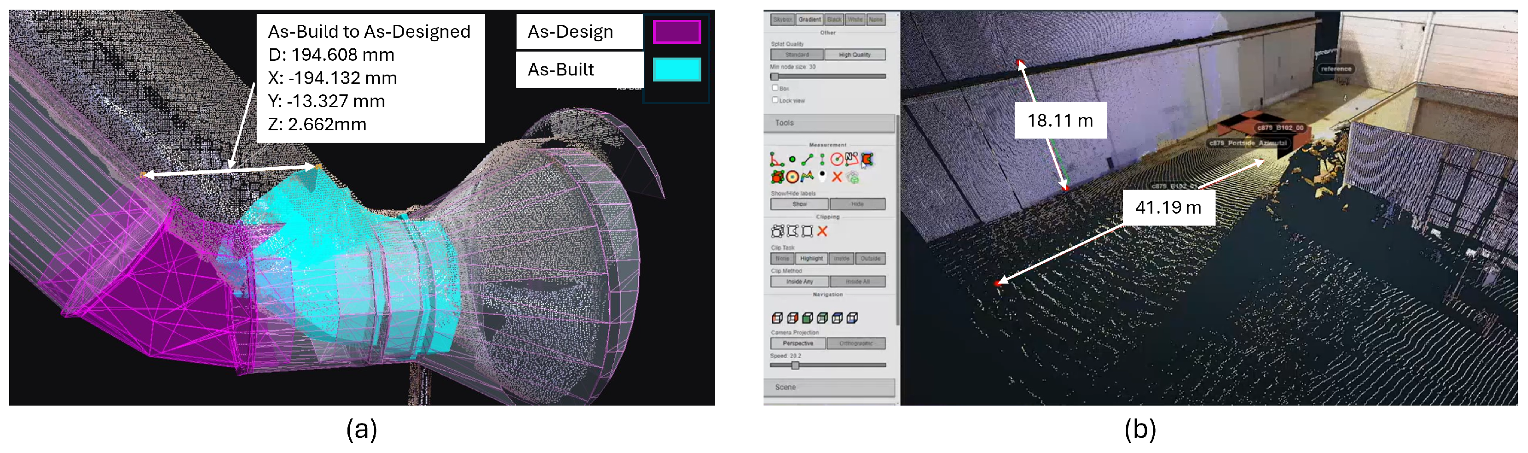Click the Speed slider handle
Screen dimensions: 1528x453
(795, 366)
